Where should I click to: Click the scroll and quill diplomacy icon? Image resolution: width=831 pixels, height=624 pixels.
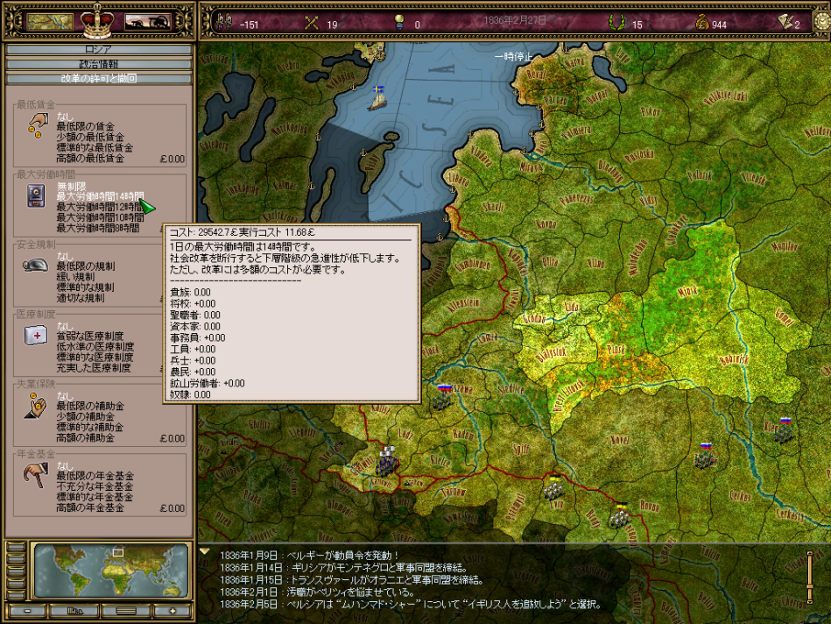[785, 22]
